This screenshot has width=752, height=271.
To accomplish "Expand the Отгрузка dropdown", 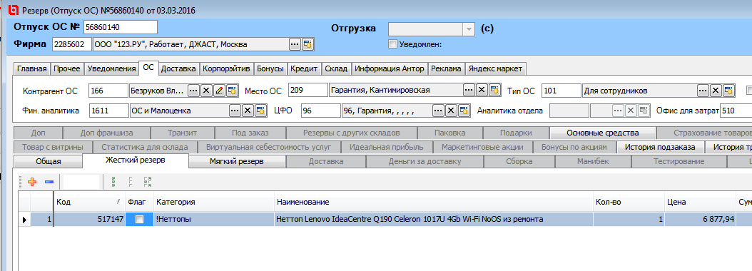I will click(469, 29).
